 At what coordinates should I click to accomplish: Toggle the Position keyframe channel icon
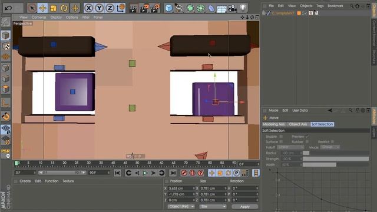point(211,173)
